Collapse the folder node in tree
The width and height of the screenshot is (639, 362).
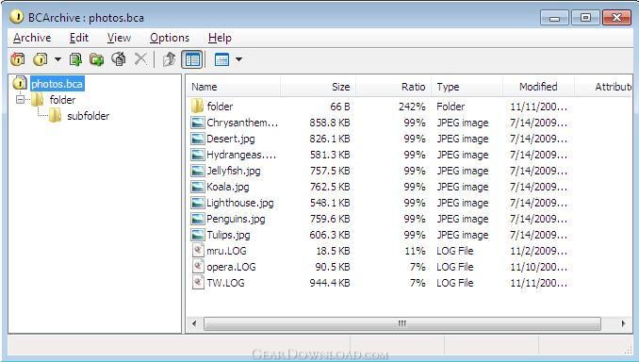coord(20,99)
